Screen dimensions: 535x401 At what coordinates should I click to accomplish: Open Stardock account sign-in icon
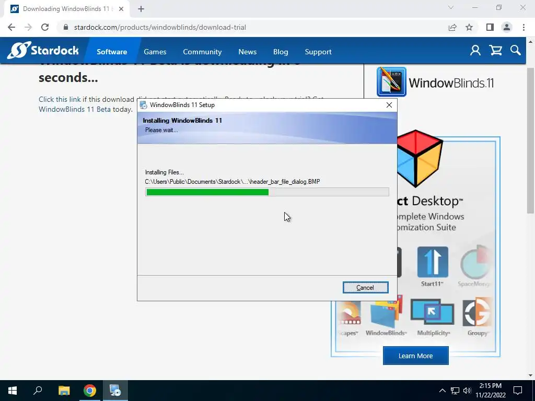pyautogui.click(x=475, y=51)
